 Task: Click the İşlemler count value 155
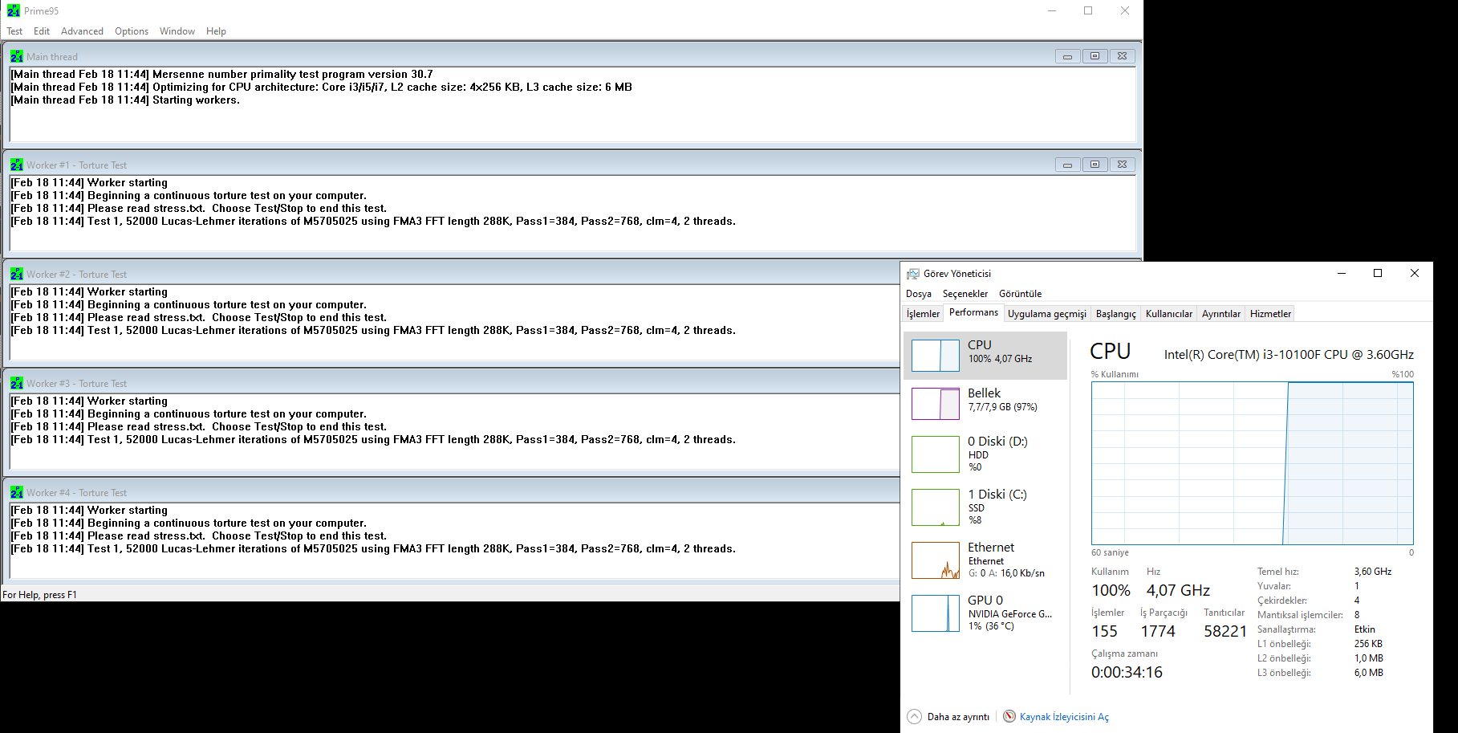point(1104,631)
